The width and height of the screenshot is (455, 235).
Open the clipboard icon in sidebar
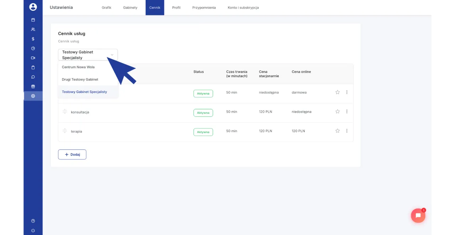pyautogui.click(x=33, y=67)
